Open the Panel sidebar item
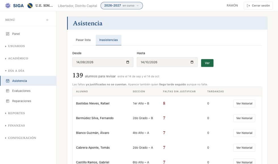The width and height of the screenshot is (278, 164). [28, 34]
